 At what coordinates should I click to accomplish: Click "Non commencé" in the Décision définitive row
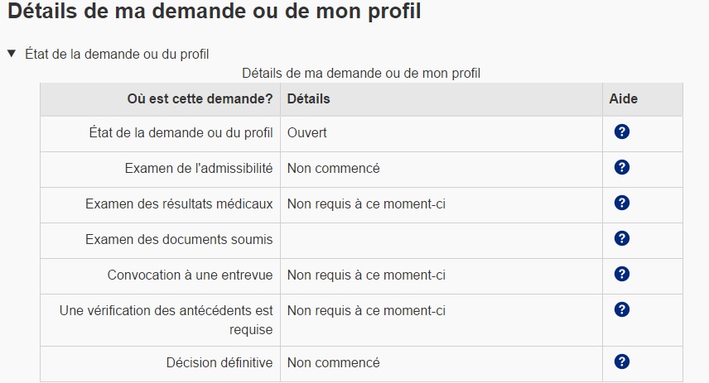tap(333, 362)
